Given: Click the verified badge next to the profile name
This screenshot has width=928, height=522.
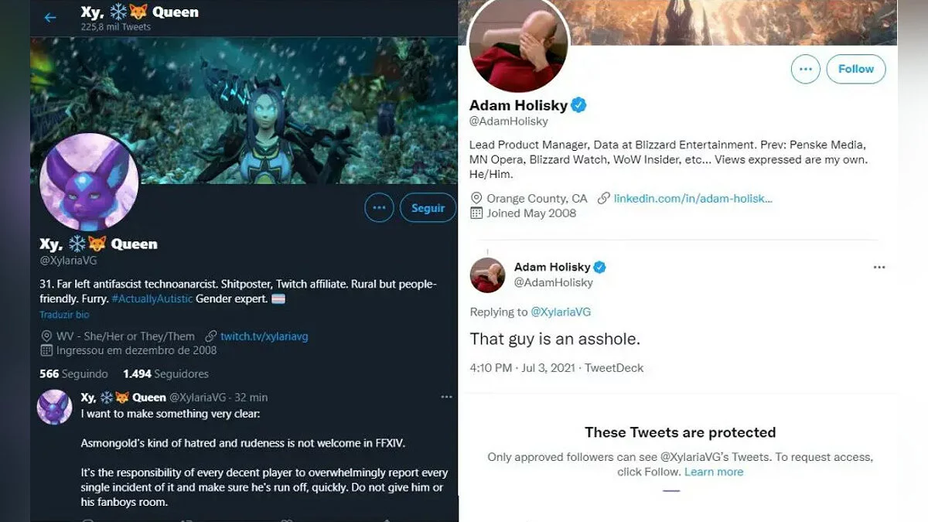Looking at the screenshot, I should pyautogui.click(x=578, y=105).
